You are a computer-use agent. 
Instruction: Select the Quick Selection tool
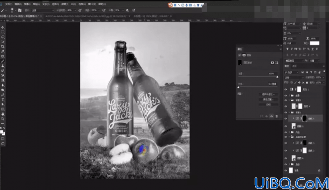[x=3, y=42]
